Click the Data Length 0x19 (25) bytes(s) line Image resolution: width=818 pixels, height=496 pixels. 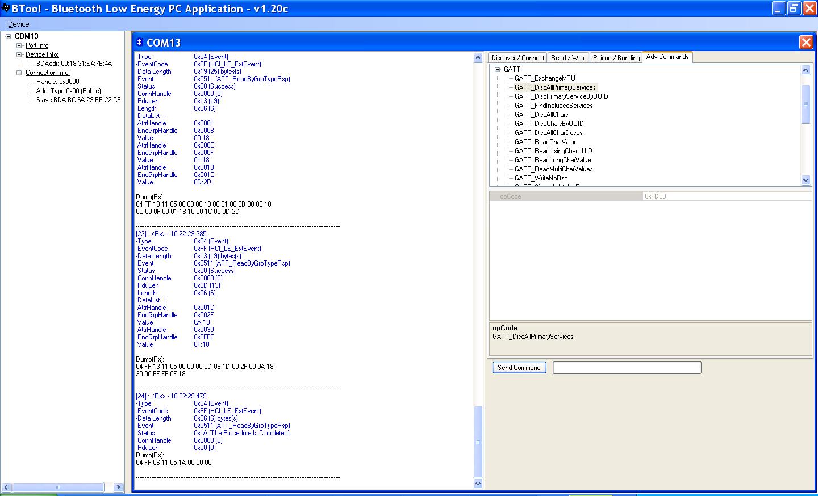(x=189, y=72)
